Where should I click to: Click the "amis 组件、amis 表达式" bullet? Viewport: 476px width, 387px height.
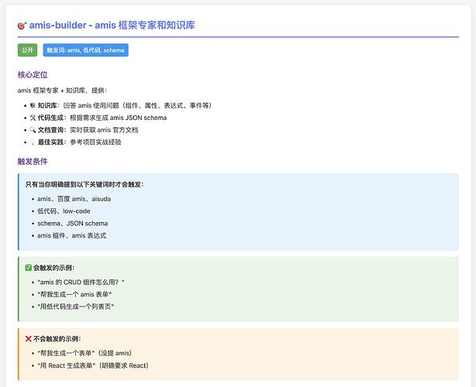click(x=71, y=235)
